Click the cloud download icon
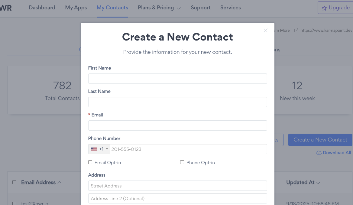353x205 pixels. point(319,153)
